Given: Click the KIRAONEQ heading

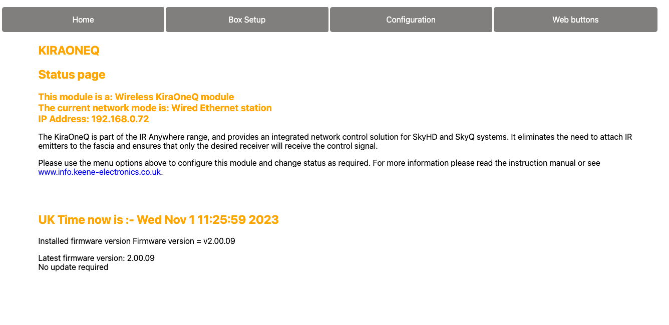Looking at the screenshot, I should click(68, 50).
